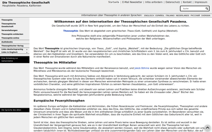
Task: Open Eine Einladung zur Geheimlehre banner
Action: (x=14, y=59)
